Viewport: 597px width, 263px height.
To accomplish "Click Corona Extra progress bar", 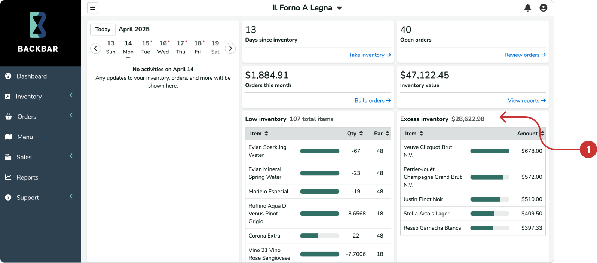I will coord(320,236).
